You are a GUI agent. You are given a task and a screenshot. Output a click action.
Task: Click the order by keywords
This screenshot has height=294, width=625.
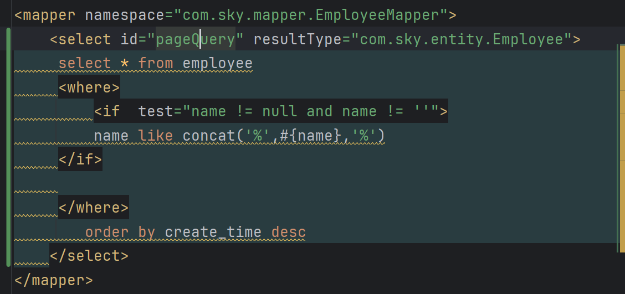pyautogui.click(x=120, y=232)
